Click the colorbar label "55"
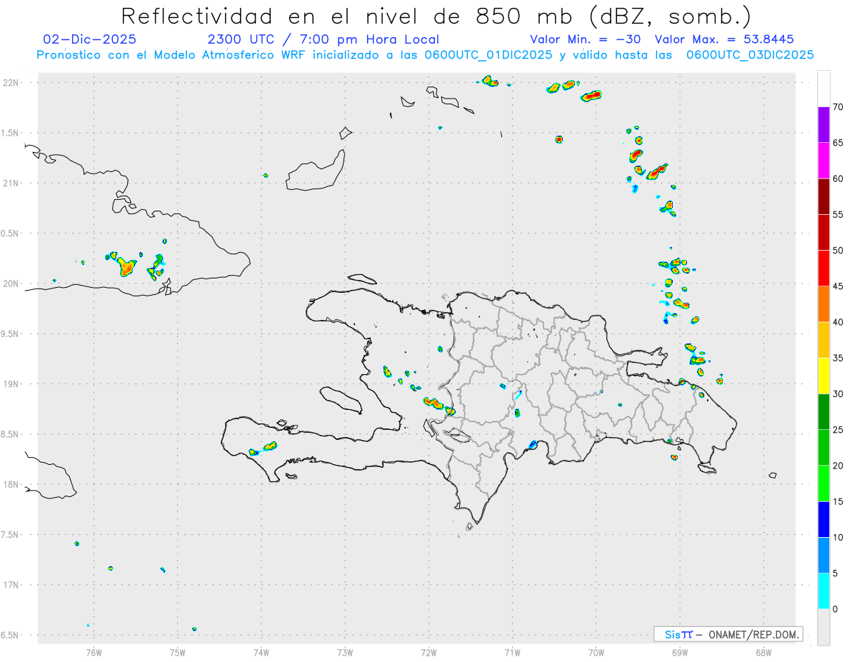 click(838, 214)
